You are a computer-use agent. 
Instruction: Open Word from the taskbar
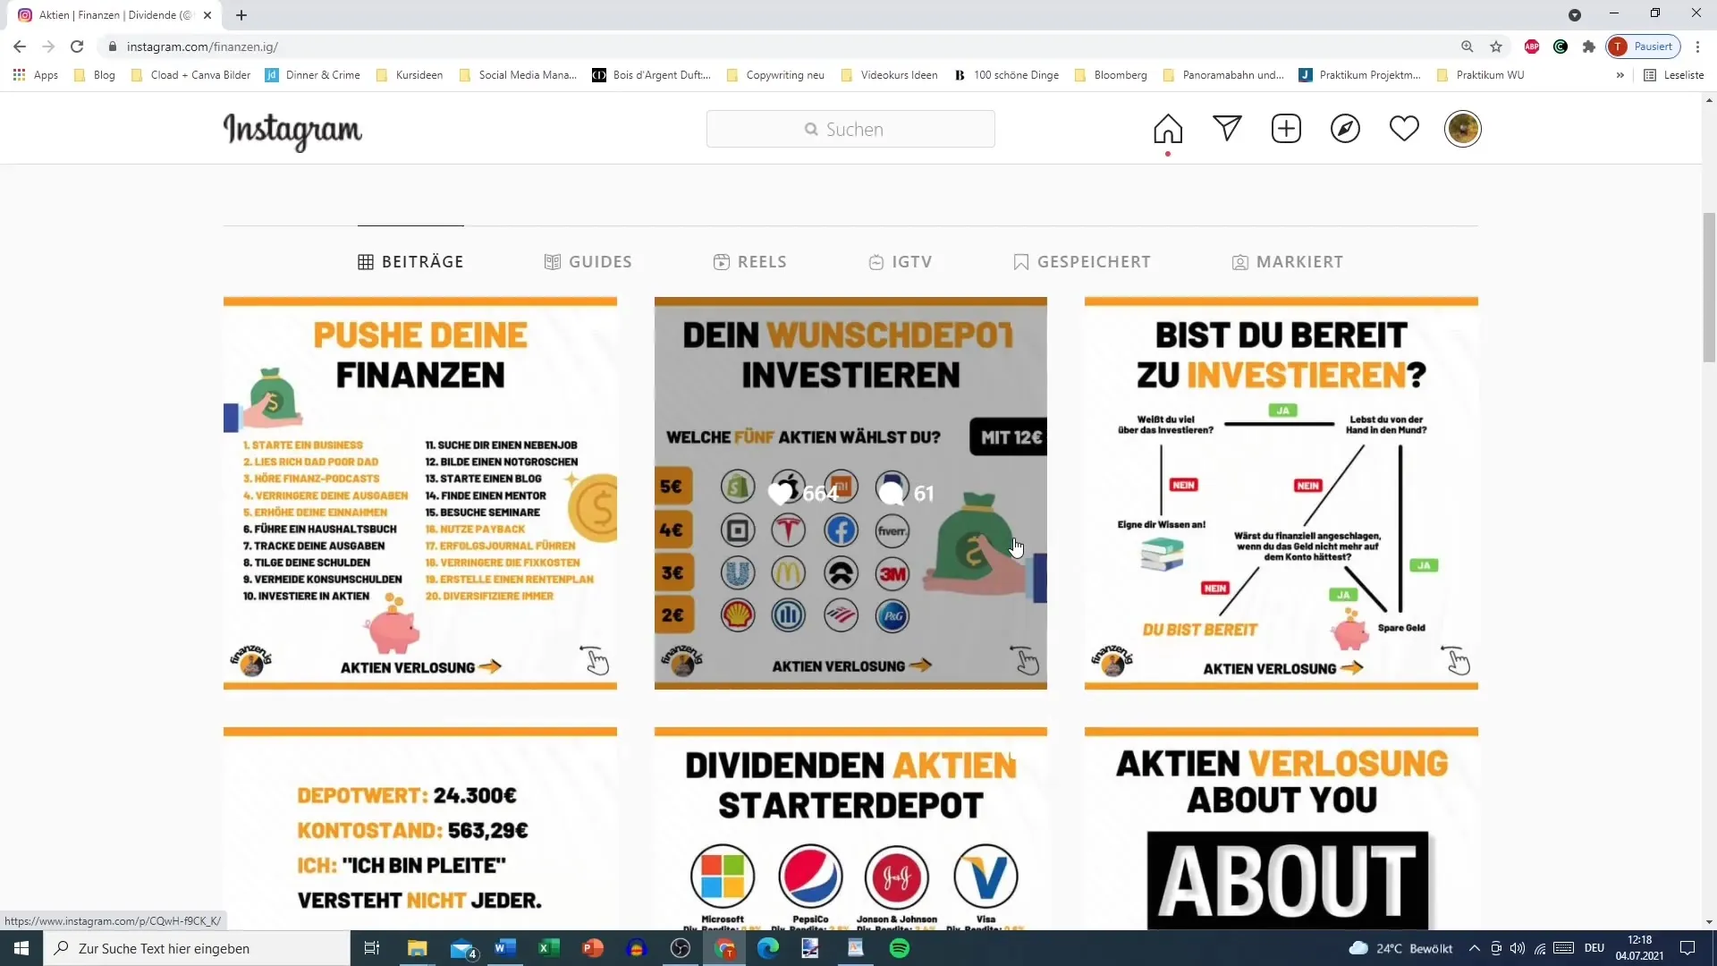coord(505,948)
